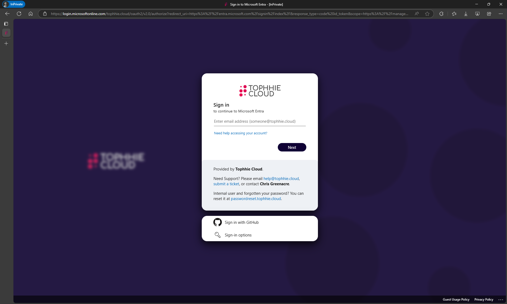The height and width of the screenshot is (304, 507).
Task: Follow the submit a ticket link
Action: pyautogui.click(x=226, y=184)
